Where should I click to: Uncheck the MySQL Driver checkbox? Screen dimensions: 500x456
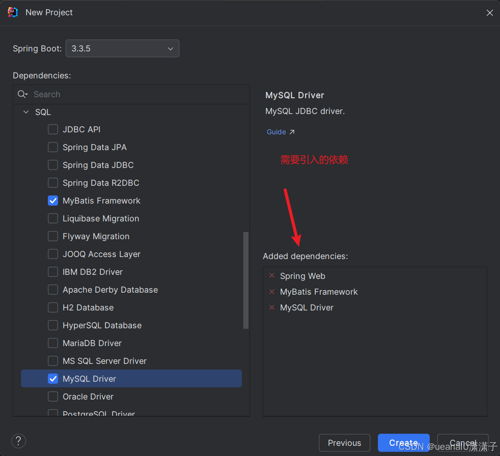click(53, 379)
